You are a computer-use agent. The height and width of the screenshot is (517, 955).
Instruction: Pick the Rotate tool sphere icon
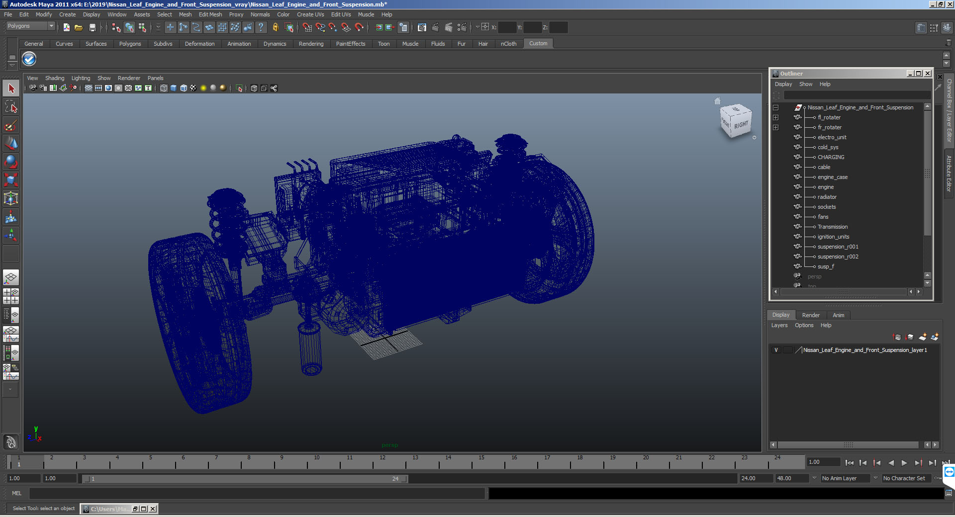[x=11, y=162]
